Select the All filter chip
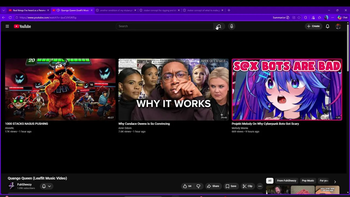Screen dimensions: 350x197 (x=270, y=181)
